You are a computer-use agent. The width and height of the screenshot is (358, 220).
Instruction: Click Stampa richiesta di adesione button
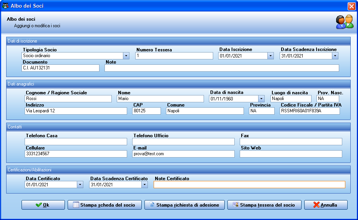(184, 205)
